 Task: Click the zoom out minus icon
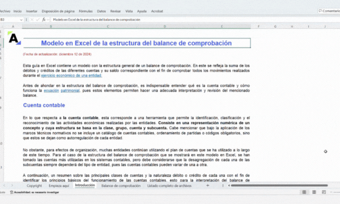click(331, 192)
